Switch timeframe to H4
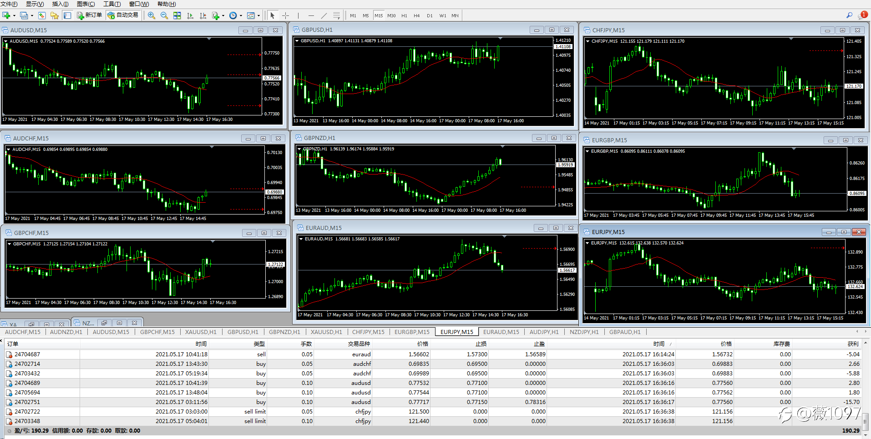This screenshot has width=871, height=439. pyautogui.click(x=416, y=15)
